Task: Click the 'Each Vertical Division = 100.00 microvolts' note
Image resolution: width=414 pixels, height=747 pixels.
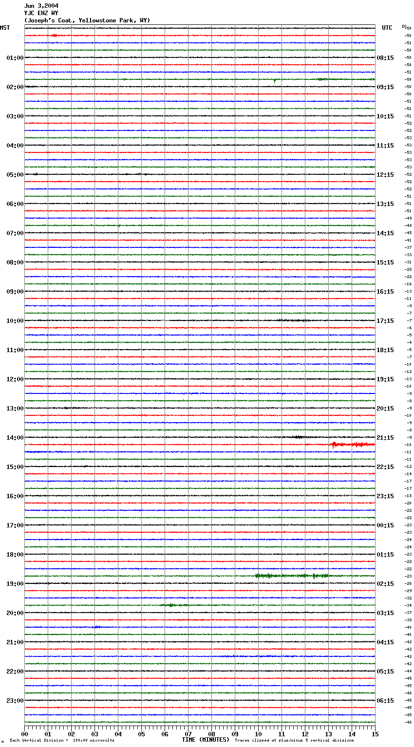Action: click(62, 740)
